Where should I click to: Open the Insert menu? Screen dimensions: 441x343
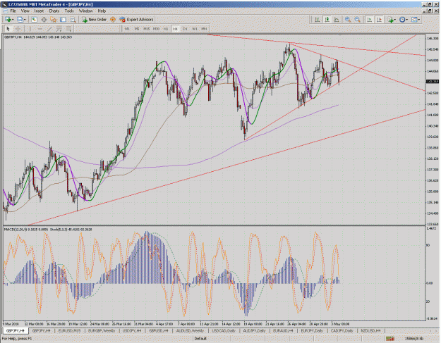click(39, 11)
